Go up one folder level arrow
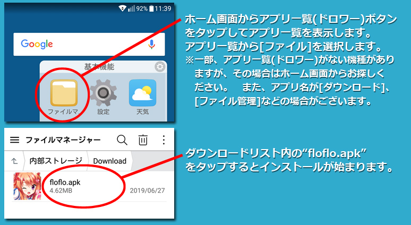 point(15,161)
